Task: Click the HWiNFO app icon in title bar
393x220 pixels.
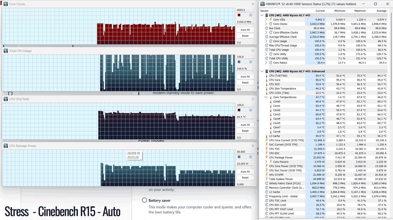Action: [x=262, y=4]
